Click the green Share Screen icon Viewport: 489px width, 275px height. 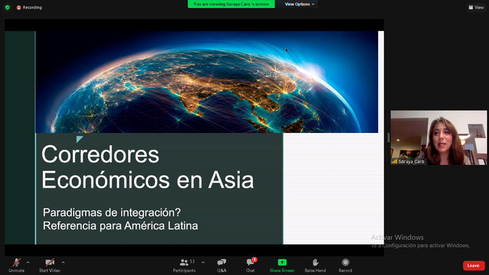[x=282, y=262]
